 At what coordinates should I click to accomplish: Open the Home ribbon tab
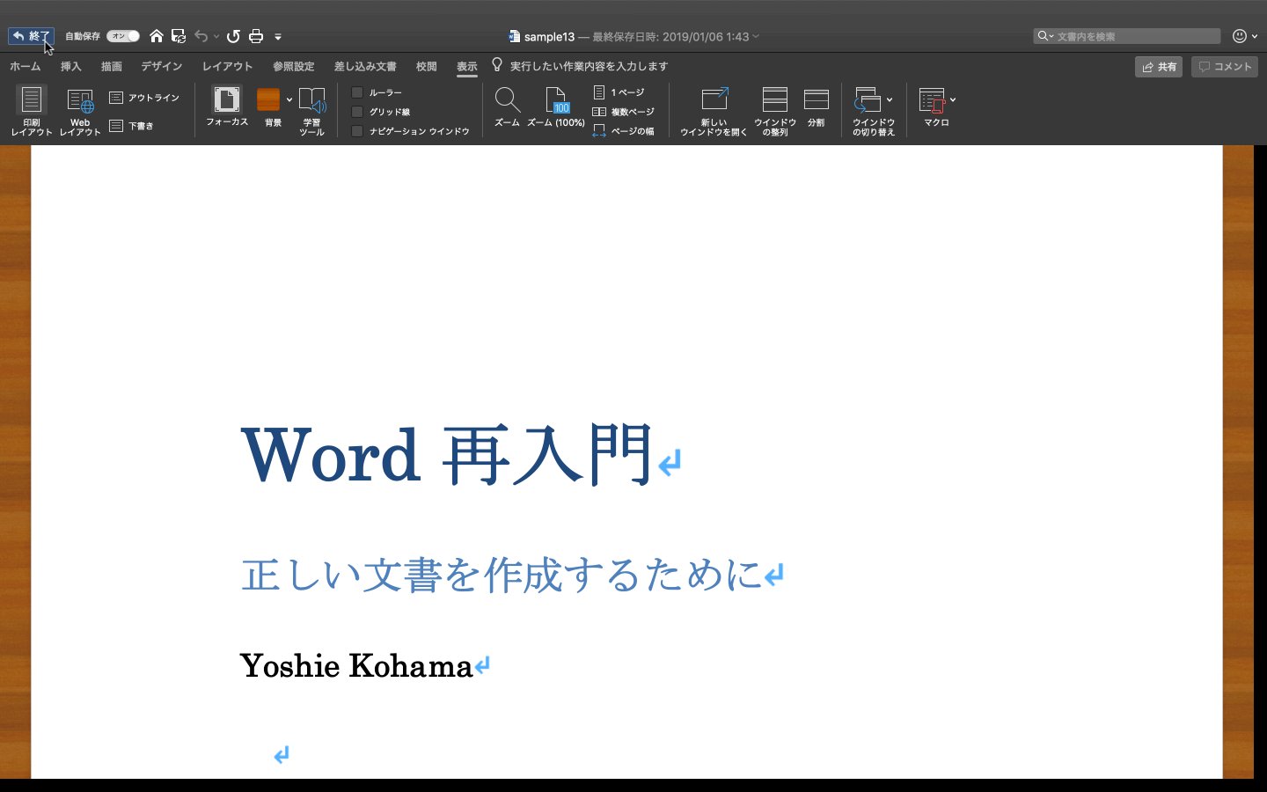[25, 67]
